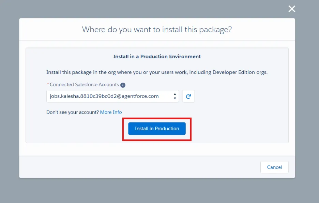Cancel the package installation dialog
The width and height of the screenshot is (319, 203).
coord(274,167)
